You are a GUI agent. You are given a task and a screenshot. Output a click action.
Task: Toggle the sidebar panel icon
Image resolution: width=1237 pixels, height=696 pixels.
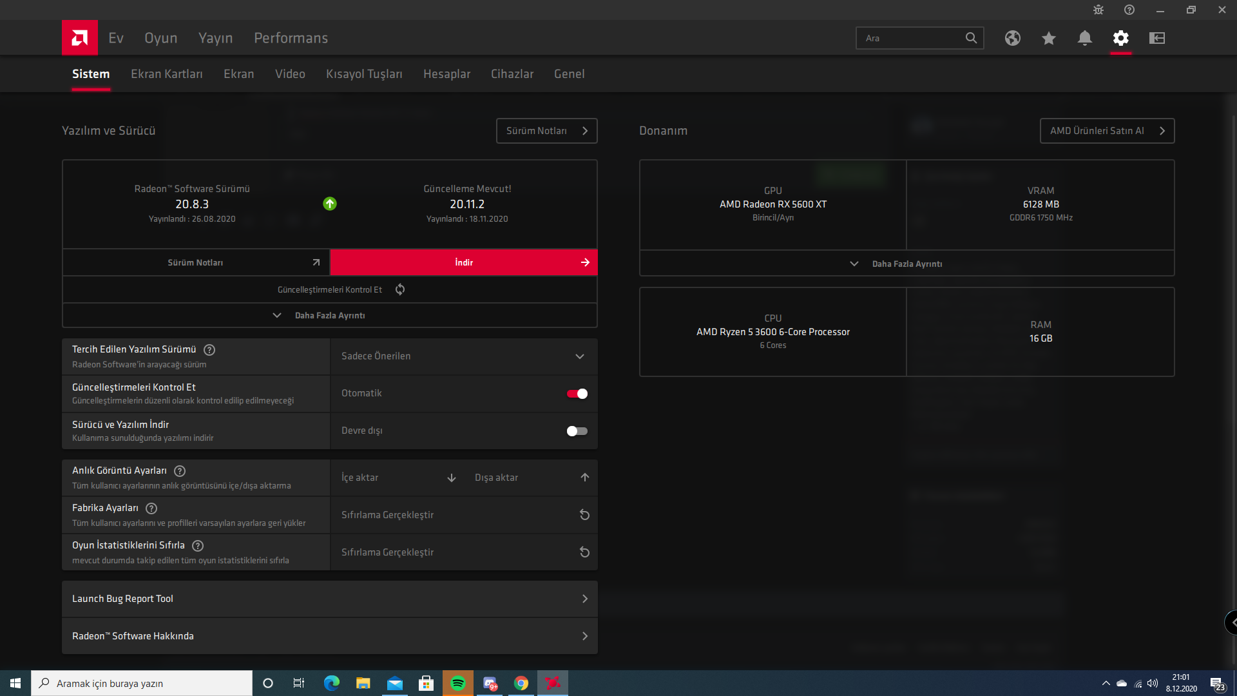(x=1157, y=38)
